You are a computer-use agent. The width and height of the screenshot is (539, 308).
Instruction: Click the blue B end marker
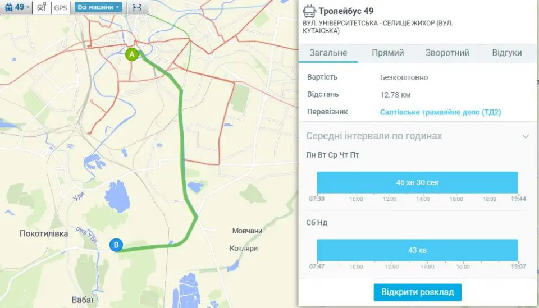pos(116,245)
